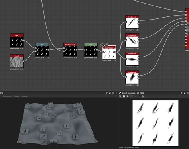Undock the 2D view panel
189x149 pixels.
pyautogui.click(x=185, y=93)
